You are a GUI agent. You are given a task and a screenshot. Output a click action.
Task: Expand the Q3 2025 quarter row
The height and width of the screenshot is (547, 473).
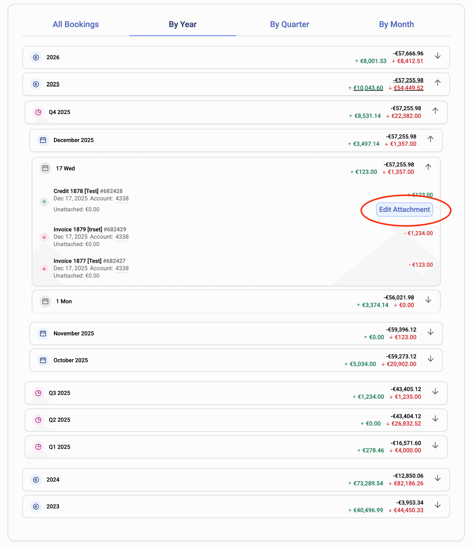(x=435, y=392)
